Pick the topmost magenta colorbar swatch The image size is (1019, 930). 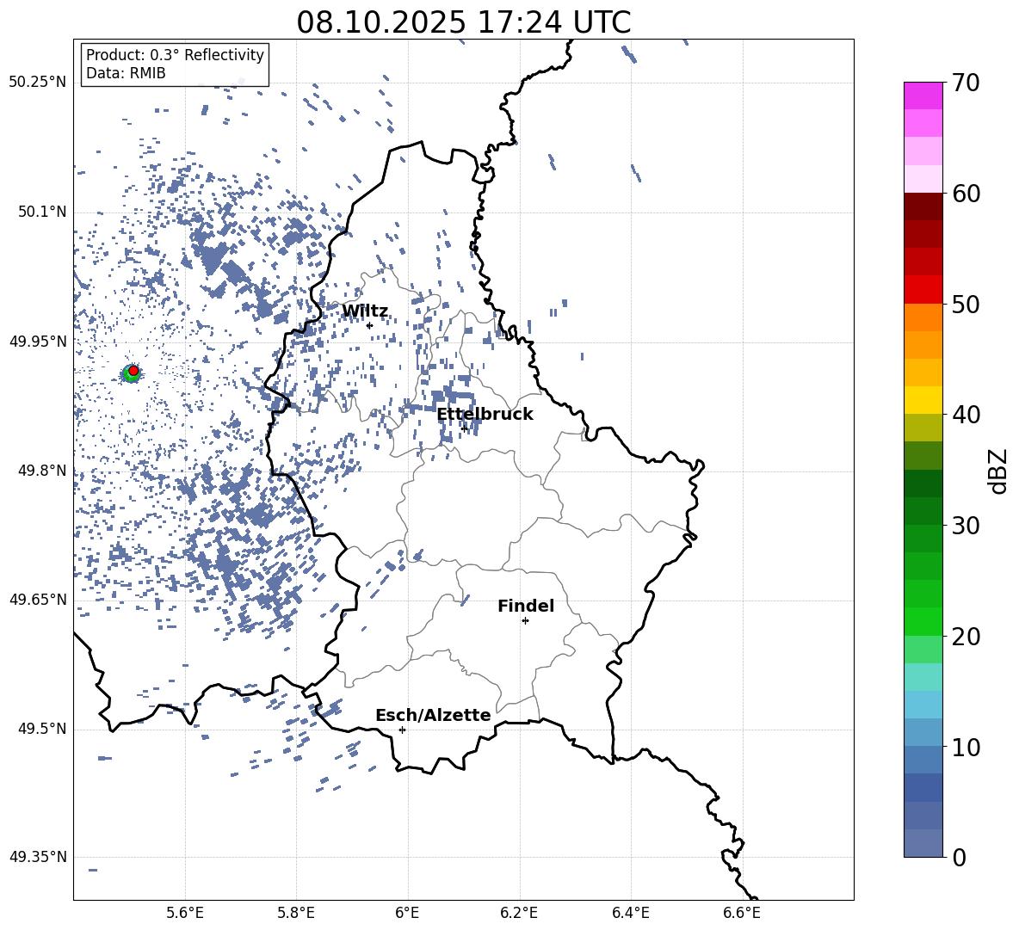[x=923, y=95]
